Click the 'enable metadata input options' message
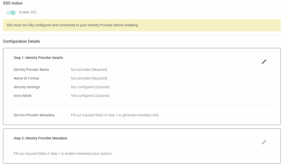The width and height of the screenshot is (282, 165). pos(63,154)
